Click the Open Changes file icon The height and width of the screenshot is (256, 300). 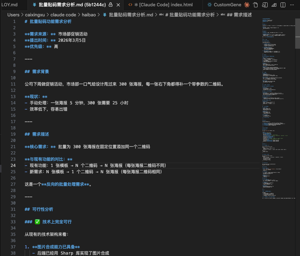pos(255,5)
